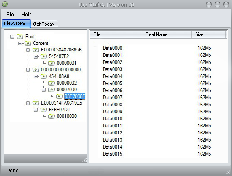Collapse the E0000314FA6619E5 node
This screenshot has width=232, height=176.
point(28,103)
